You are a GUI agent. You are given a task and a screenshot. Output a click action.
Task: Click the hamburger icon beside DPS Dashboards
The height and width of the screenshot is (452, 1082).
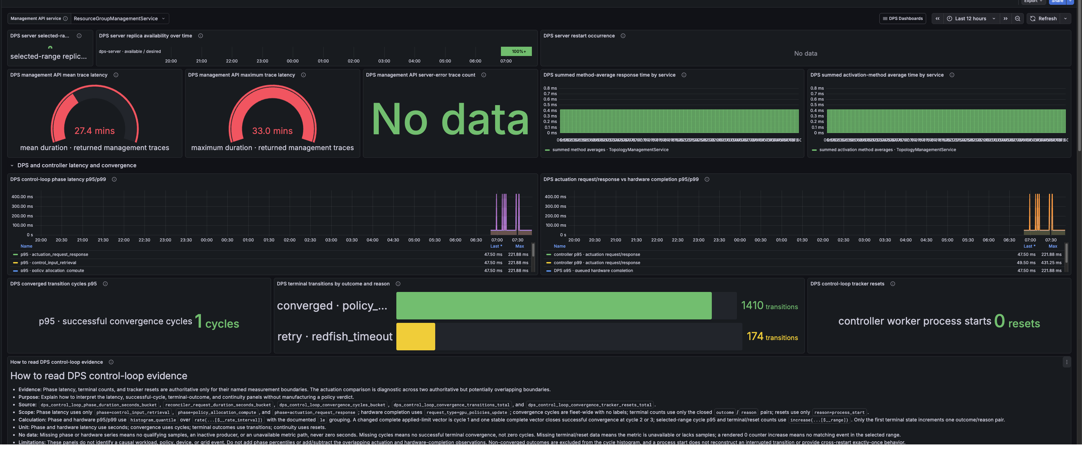pyautogui.click(x=885, y=19)
